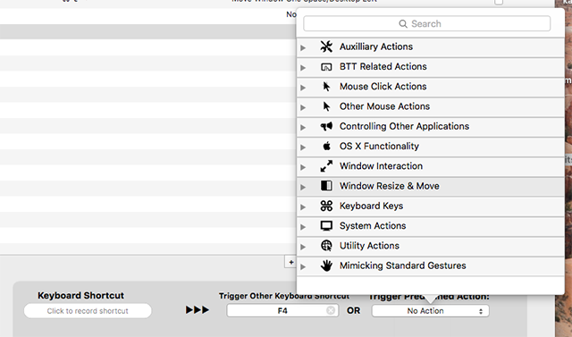
Task: Clear the F4 shortcut with the x icon
Action: coord(331,310)
